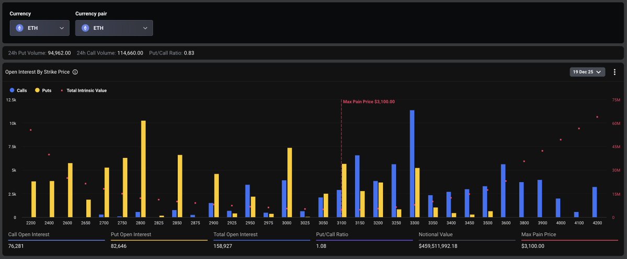Click the yellow put bar at 3000
Viewport: 627px width, 259px height.
click(x=290, y=182)
